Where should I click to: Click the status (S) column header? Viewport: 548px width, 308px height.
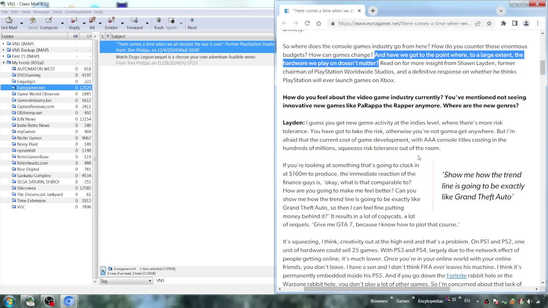102,36
